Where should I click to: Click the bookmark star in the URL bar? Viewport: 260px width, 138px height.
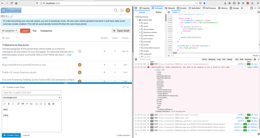point(204,3)
